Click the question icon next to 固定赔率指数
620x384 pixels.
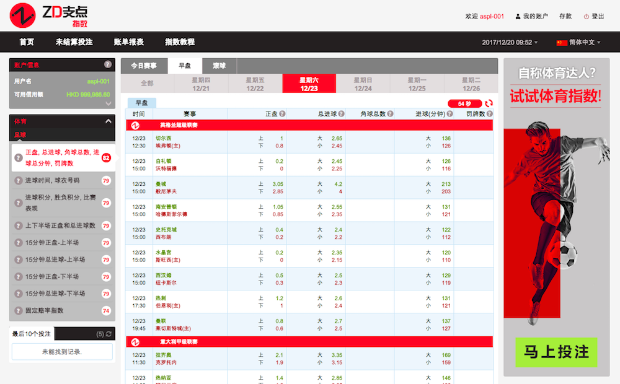(19, 311)
